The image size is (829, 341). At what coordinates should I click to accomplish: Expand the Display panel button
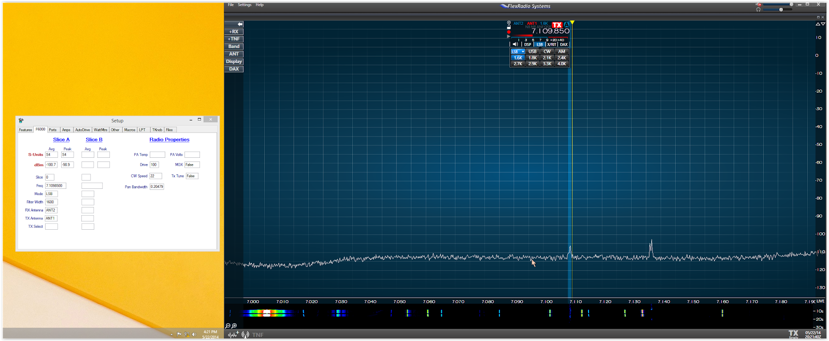(x=234, y=62)
